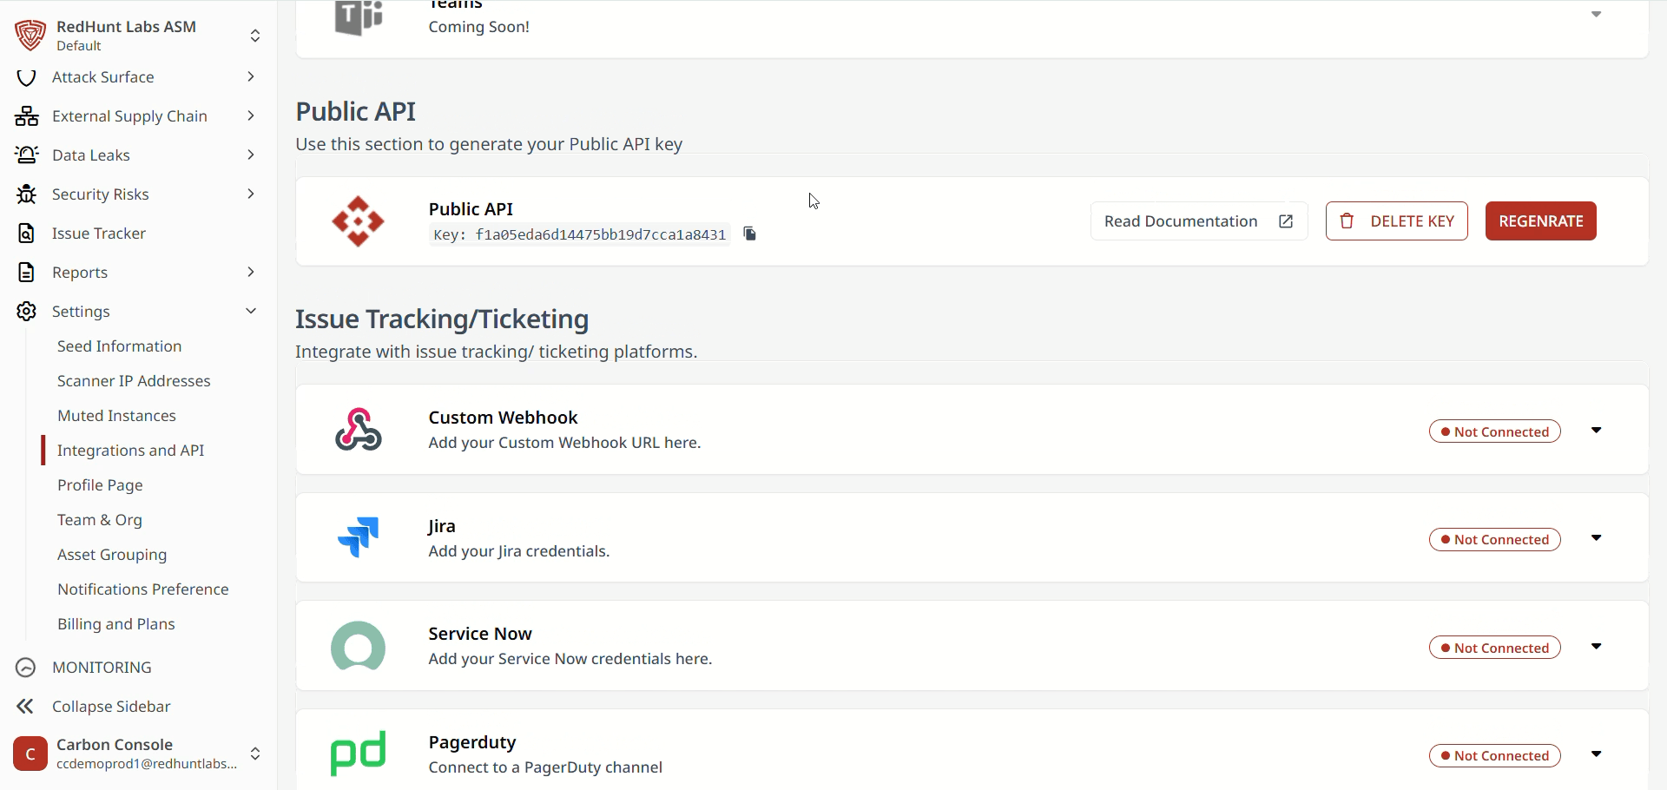
Task: Open the RedHunt Labs ASM workspace switcher
Action: [255, 36]
